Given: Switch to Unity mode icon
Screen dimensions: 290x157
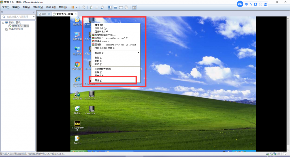Looking at the screenshot, I should point(126,7).
